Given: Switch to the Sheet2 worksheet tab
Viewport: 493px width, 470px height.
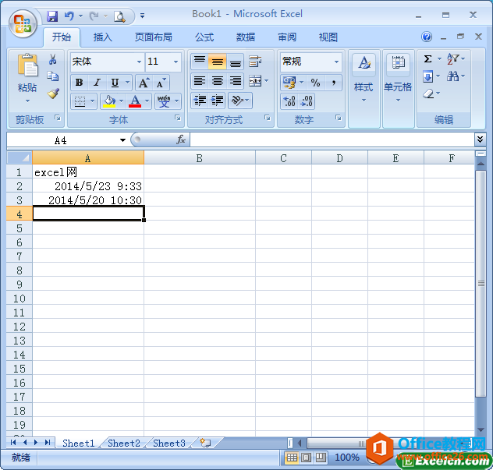Looking at the screenshot, I should [123, 443].
